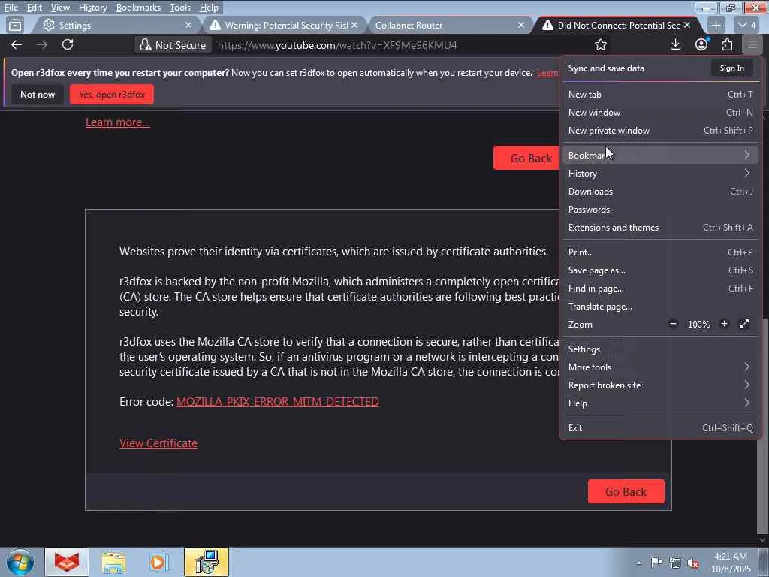Open Settings from the panel menu
769x577 pixels.
point(660,349)
